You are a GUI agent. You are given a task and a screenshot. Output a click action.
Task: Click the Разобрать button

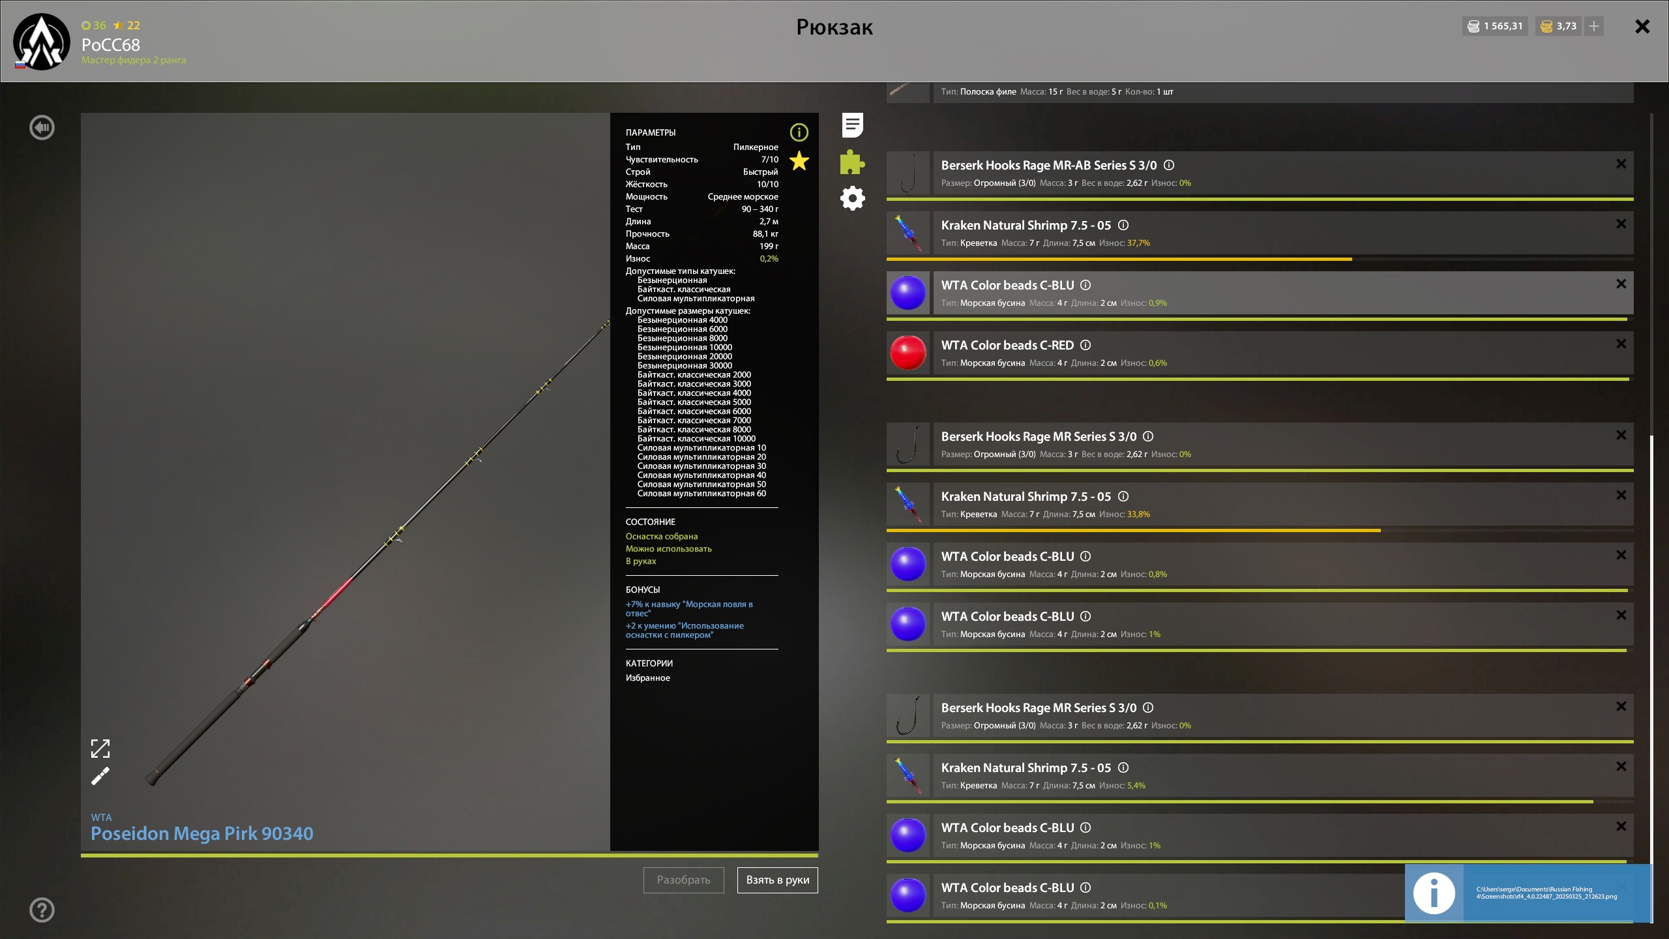(683, 880)
